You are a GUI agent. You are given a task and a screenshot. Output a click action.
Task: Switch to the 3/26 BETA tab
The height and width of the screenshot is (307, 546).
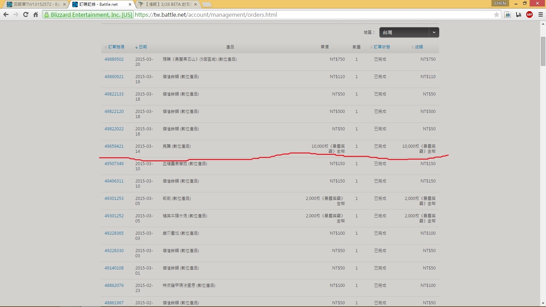[x=168, y=4]
